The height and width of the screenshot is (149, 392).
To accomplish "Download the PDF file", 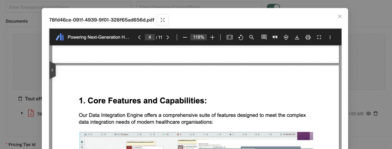I will tap(297, 37).
